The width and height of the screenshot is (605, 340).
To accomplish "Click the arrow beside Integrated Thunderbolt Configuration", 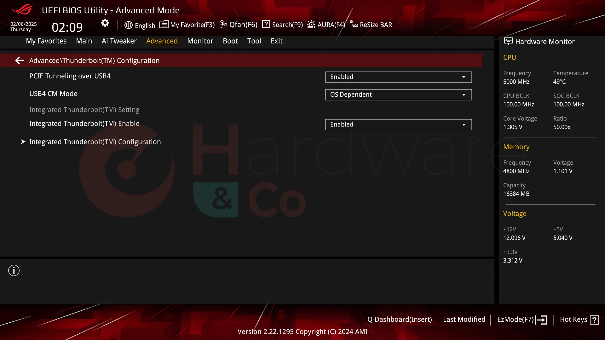I will click(x=23, y=142).
